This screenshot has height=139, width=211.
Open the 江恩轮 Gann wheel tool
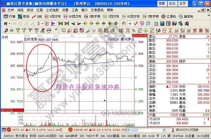[x=168, y=17]
